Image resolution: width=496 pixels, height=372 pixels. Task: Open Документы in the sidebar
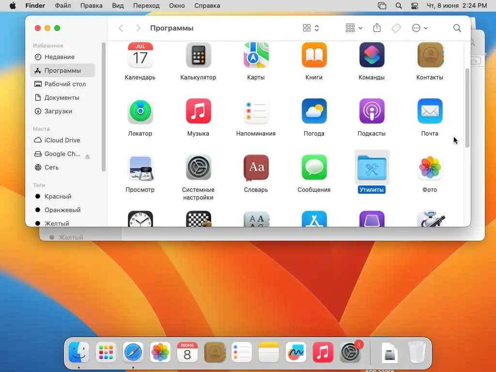pyautogui.click(x=62, y=98)
